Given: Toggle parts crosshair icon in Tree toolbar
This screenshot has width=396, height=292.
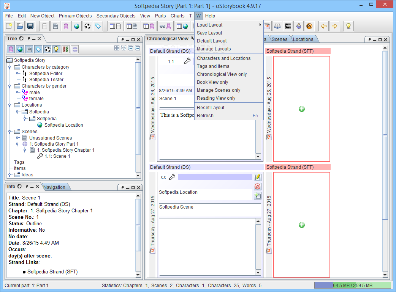Looking at the screenshot, I should point(75,49).
